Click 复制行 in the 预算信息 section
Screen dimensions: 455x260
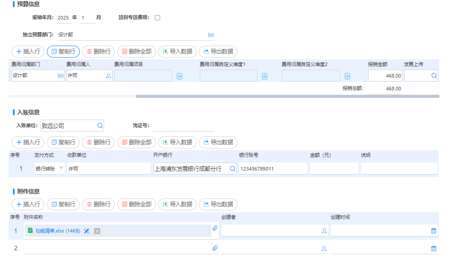[63, 52]
